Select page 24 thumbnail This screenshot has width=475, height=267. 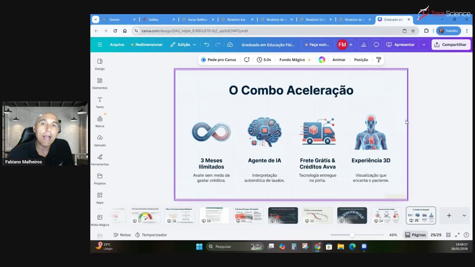click(x=387, y=215)
